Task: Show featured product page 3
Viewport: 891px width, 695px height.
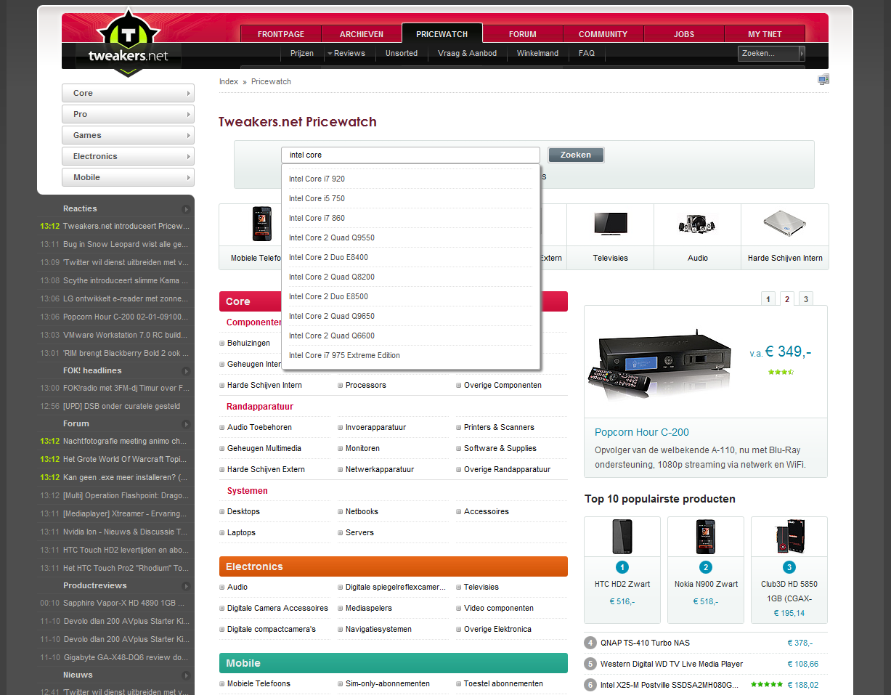Action: point(806,298)
